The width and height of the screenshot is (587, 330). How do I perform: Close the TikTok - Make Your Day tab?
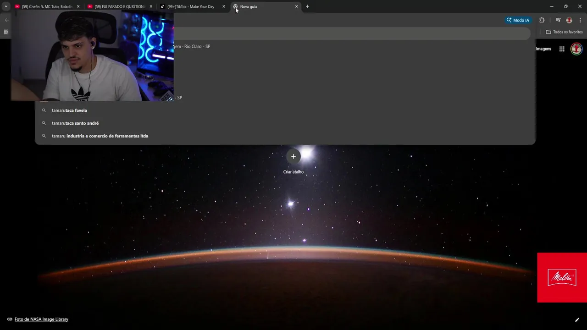point(224,6)
